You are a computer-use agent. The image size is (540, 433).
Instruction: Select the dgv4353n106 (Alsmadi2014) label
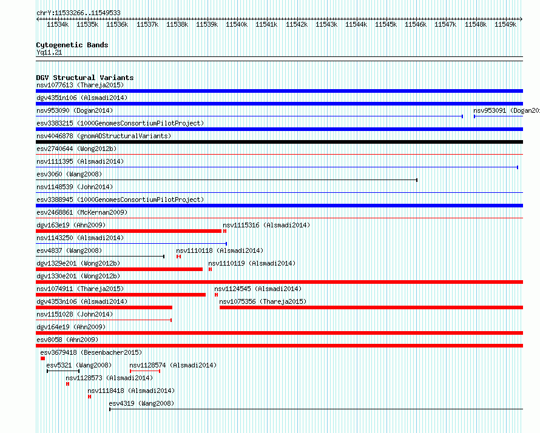click(82, 301)
